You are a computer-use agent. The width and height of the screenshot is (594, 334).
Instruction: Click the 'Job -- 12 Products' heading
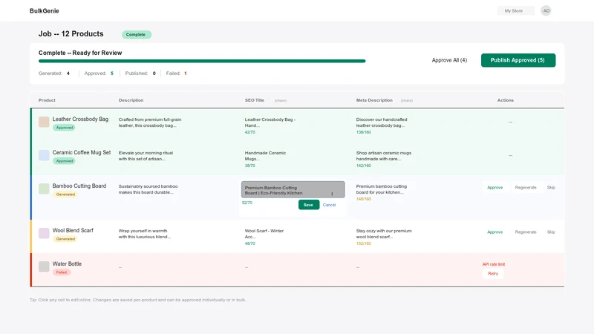coord(71,33)
